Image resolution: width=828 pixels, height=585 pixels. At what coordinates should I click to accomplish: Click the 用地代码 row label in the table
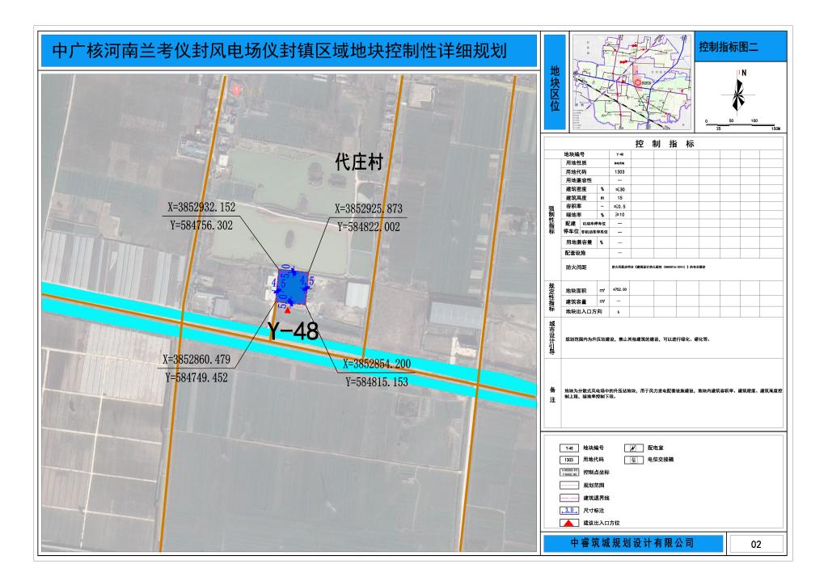coord(576,172)
